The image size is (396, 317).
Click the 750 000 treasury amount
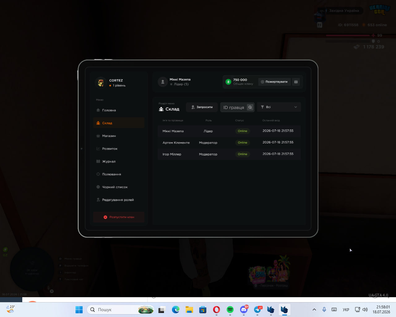[240, 80]
